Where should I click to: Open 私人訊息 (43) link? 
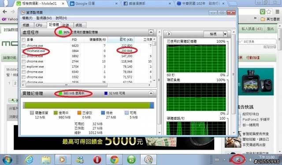pyautogui.click(x=252, y=29)
